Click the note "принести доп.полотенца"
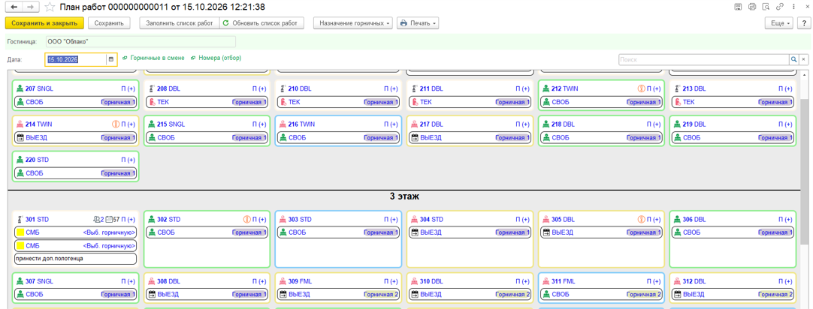 click(74, 258)
